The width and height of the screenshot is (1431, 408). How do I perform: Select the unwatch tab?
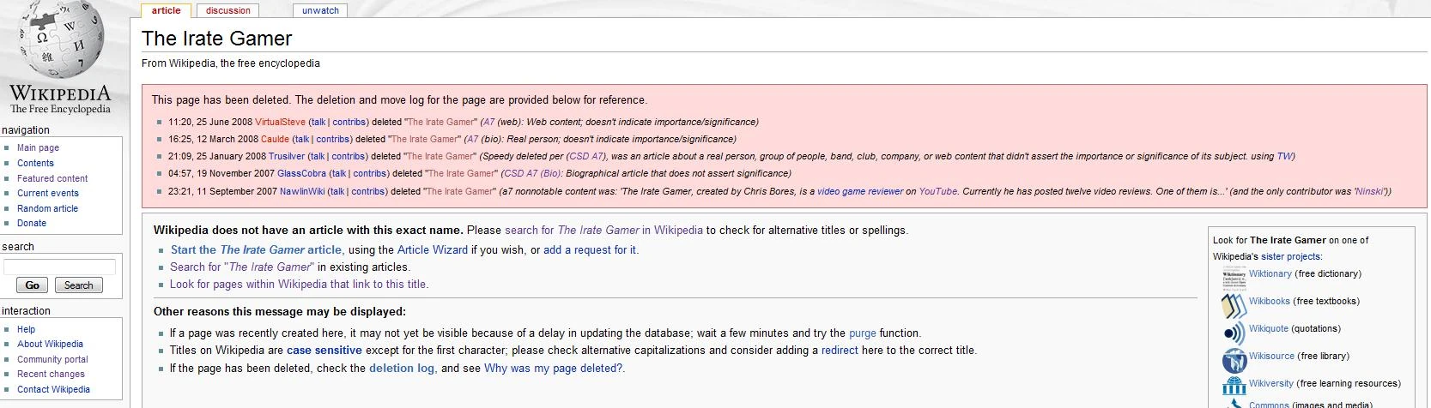point(320,10)
